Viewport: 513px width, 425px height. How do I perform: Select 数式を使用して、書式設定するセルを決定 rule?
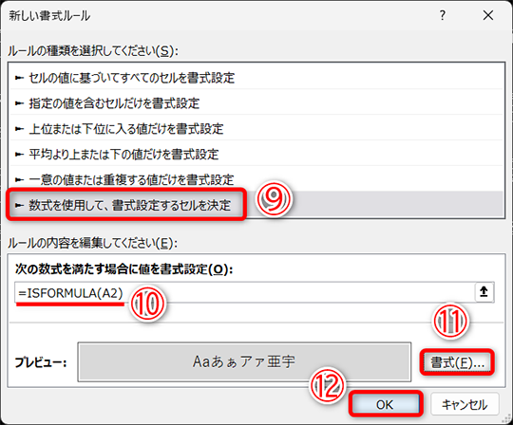point(256,205)
